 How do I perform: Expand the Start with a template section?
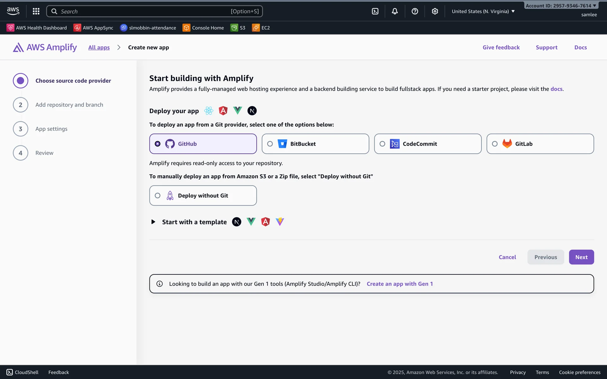(x=153, y=222)
